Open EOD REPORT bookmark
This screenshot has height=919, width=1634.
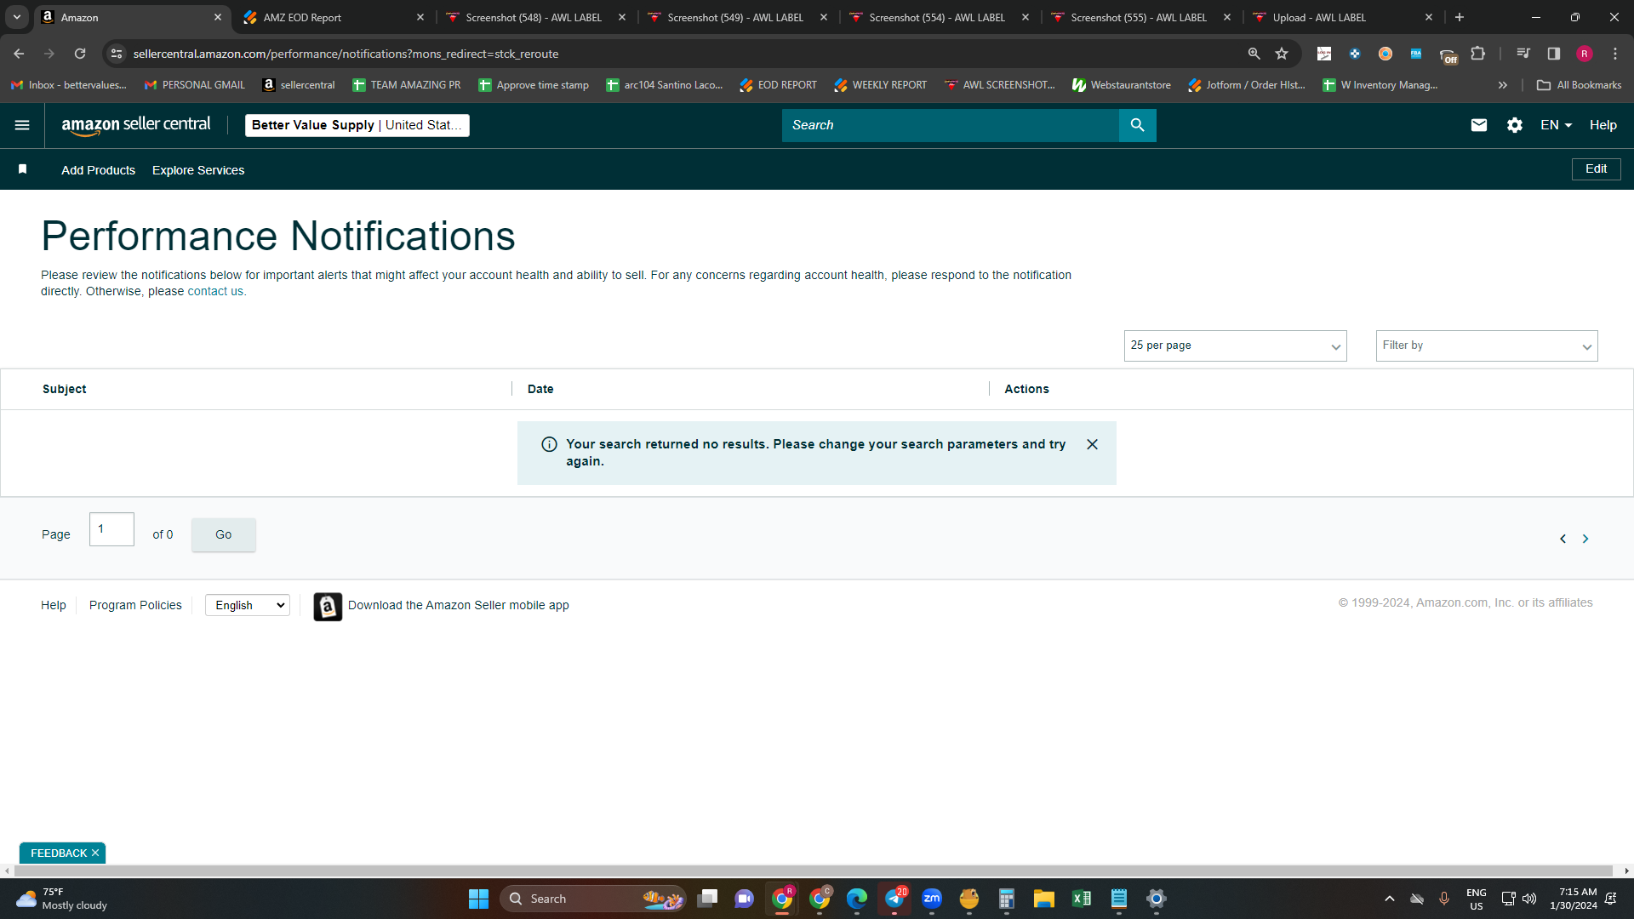[x=778, y=85]
